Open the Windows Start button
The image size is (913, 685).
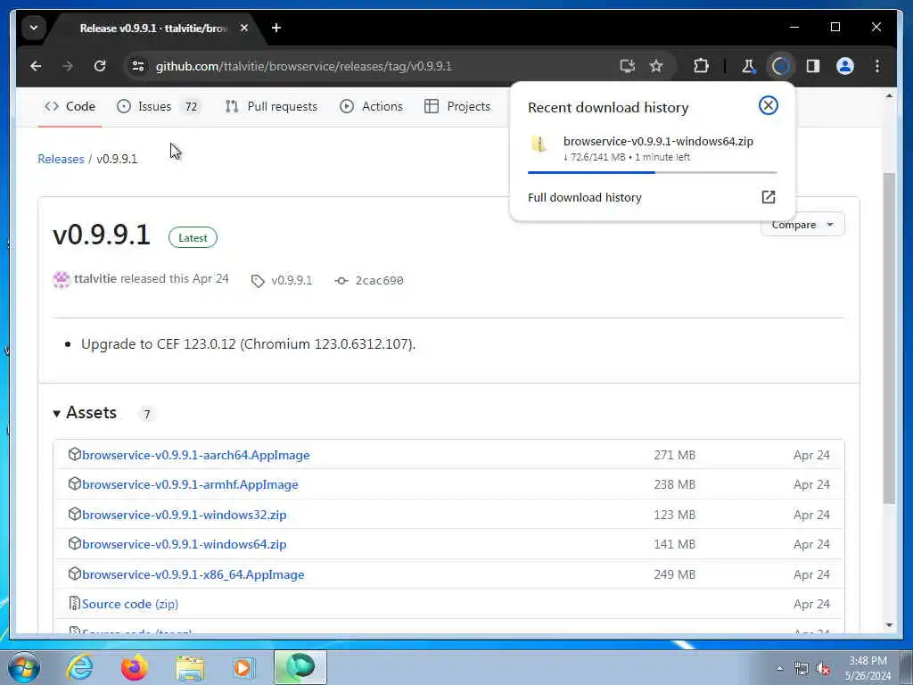pos(24,668)
